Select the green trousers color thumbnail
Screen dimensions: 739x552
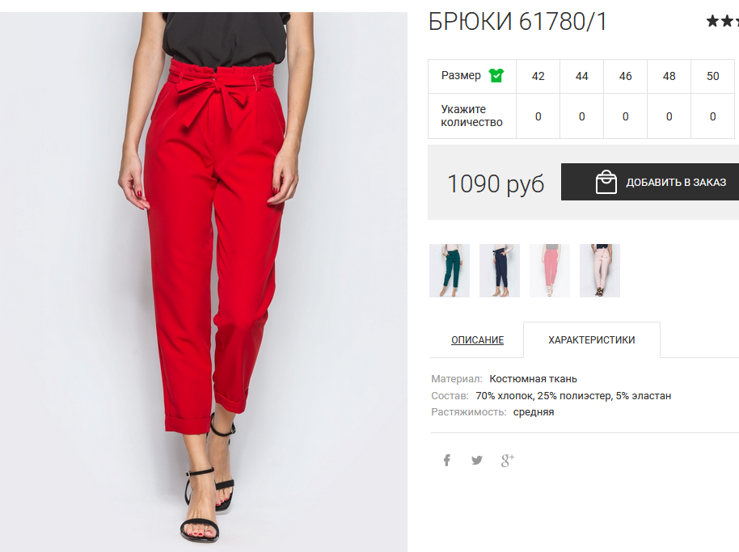tap(450, 271)
